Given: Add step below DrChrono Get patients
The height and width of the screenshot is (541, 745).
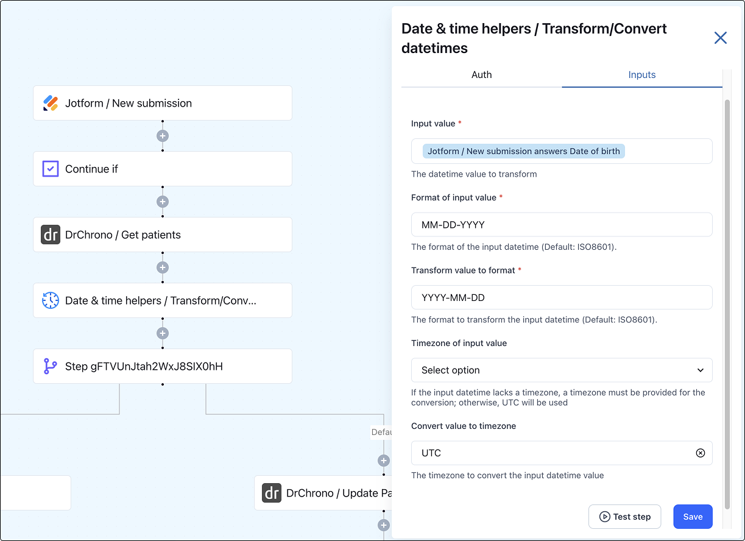Looking at the screenshot, I should [162, 267].
